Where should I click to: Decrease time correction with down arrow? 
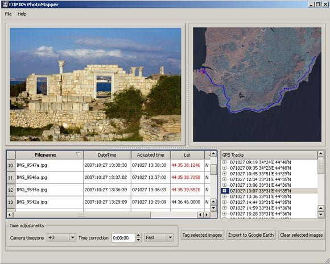click(x=138, y=240)
